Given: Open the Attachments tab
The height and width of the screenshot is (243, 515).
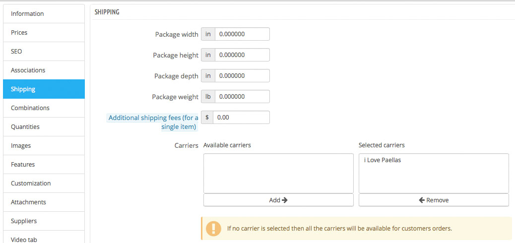Looking at the screenshot, I should [x=44, y=202].
